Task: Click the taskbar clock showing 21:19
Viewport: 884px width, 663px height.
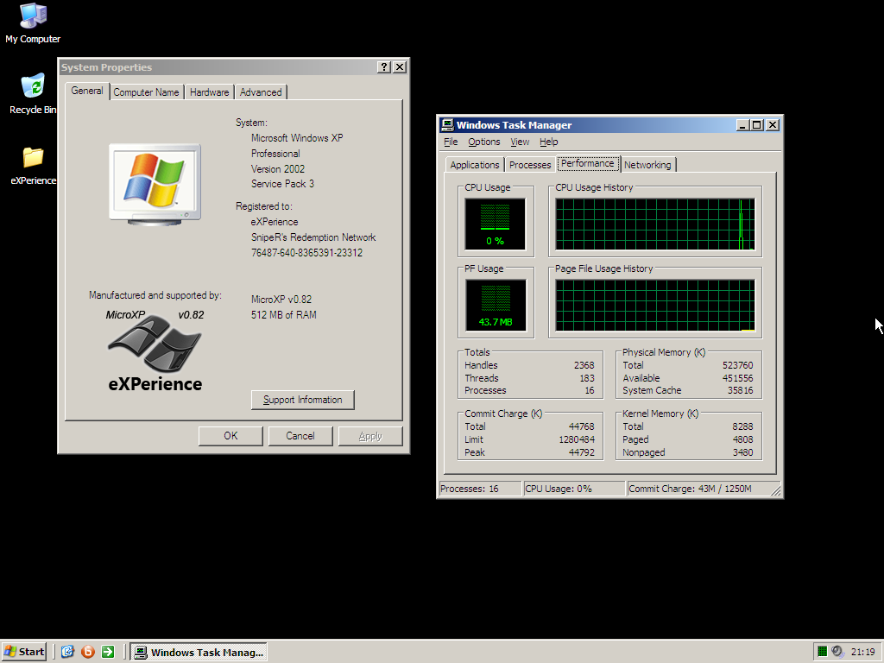Action: point(862,652)
